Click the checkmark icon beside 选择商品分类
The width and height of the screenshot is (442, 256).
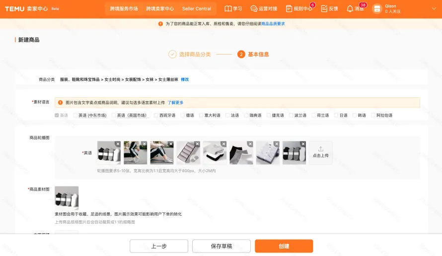172,54
